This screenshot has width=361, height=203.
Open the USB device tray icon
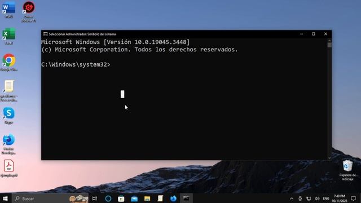[300, 198]
